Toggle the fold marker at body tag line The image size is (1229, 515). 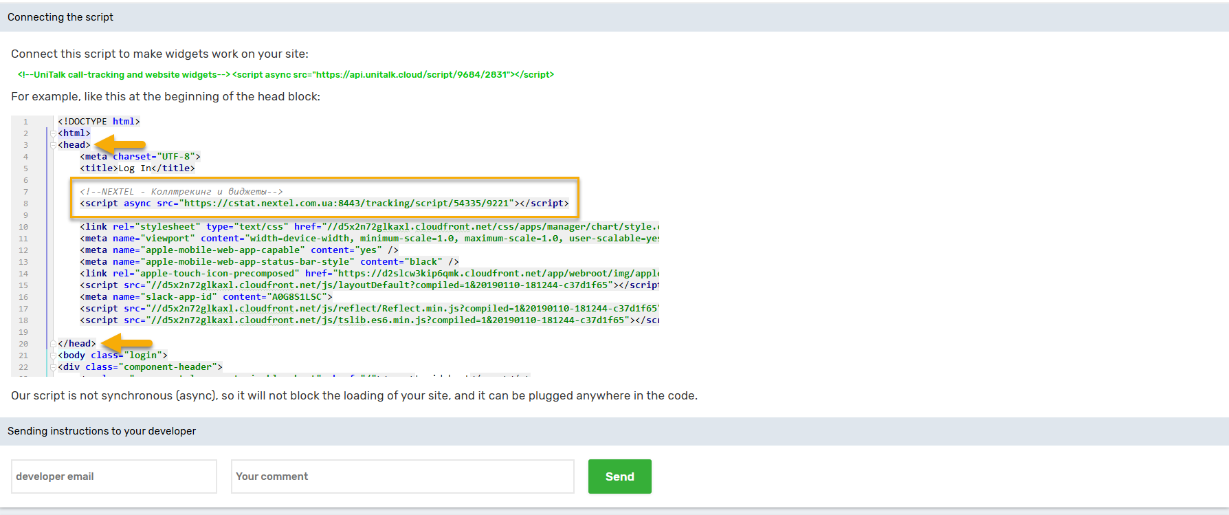pyautogui.click(x=53, y=355)
